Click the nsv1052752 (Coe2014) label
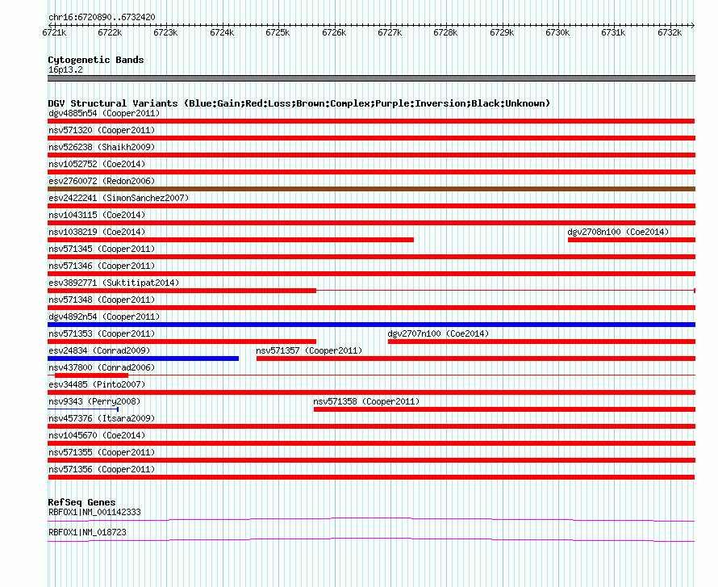This screenshot has height=587, width=718. pos(97,164)
